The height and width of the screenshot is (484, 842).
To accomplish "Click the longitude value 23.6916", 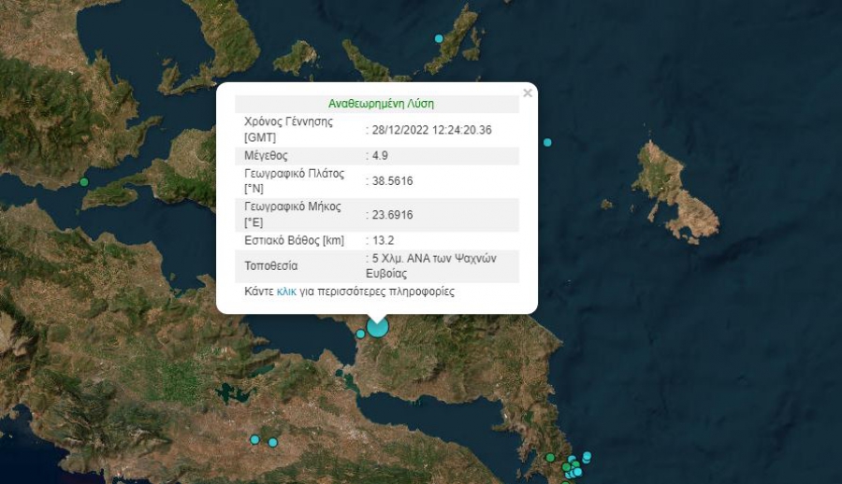I will click(x=392, y=215).
